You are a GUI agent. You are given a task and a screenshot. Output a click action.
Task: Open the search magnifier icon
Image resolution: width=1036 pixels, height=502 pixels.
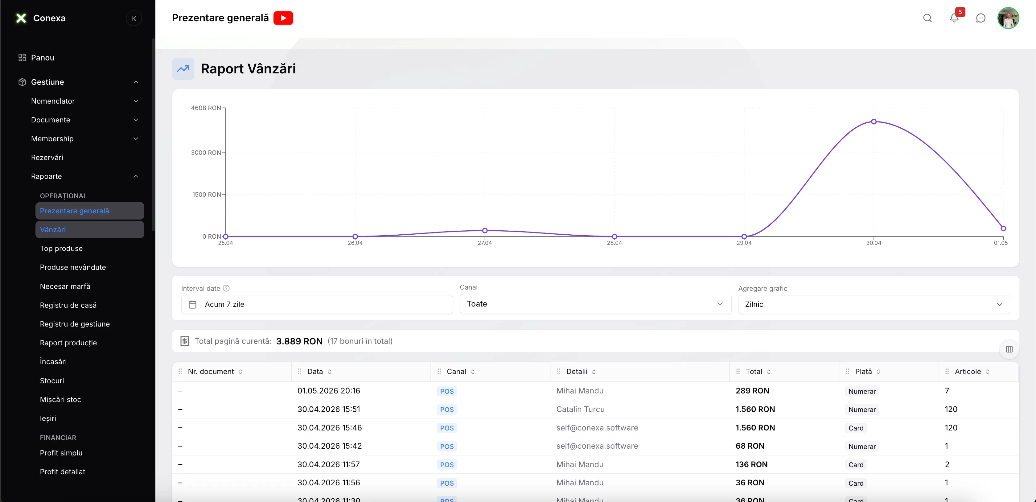[x=927, y=18]
